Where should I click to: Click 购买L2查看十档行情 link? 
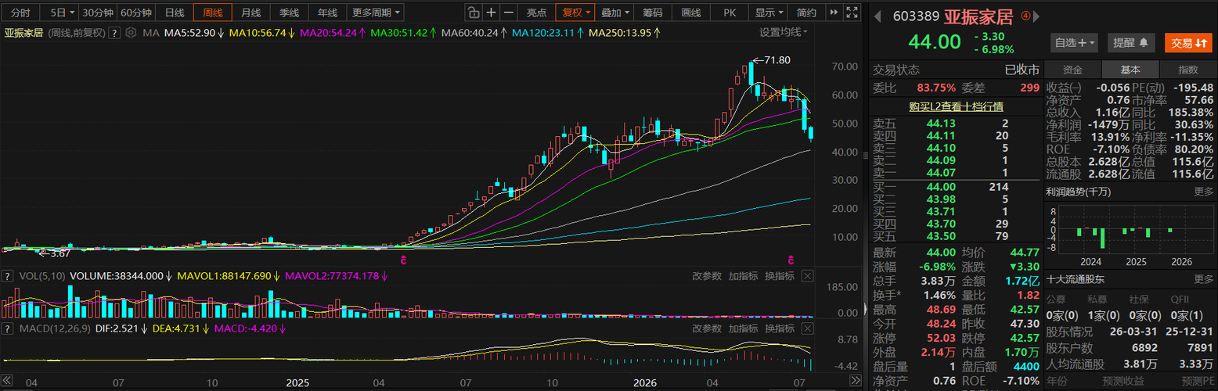click(956, 106)
